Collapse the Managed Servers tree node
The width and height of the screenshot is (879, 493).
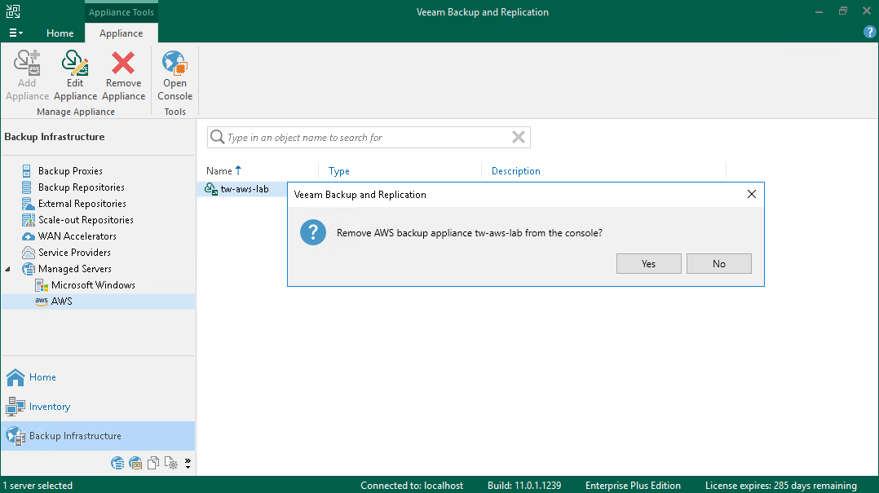8,269
